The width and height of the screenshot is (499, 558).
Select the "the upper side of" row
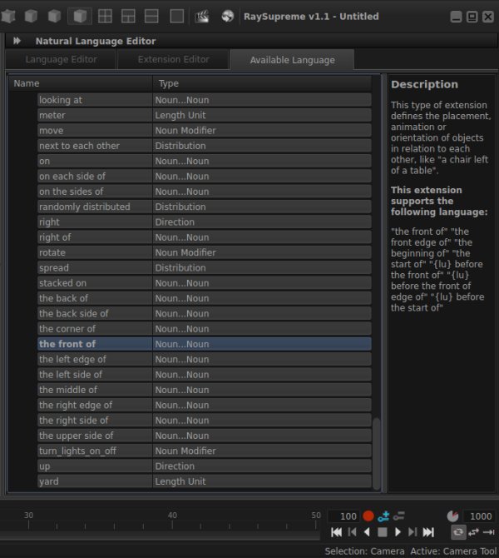point(205,436)
